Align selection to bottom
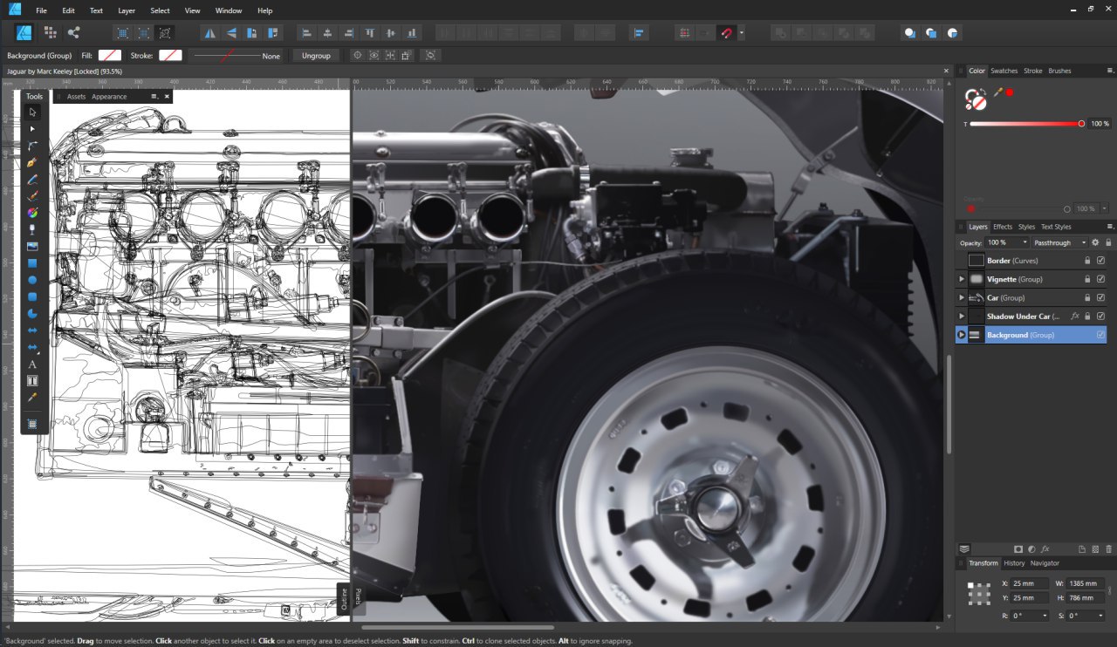Viewport: 1117px width, 647px height. click(x=412, y=32)
